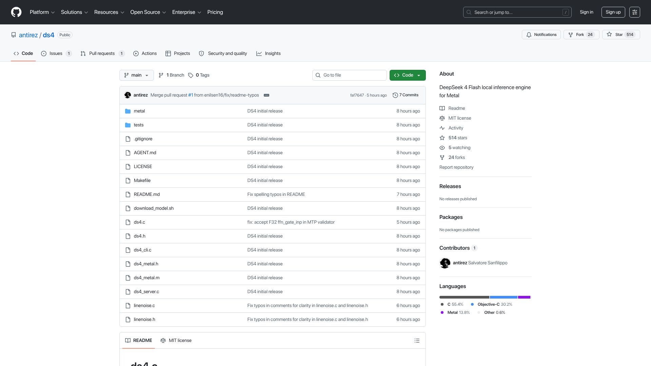Open the Insights tab
Screen dimensions: 651x366
click(269, 54)
